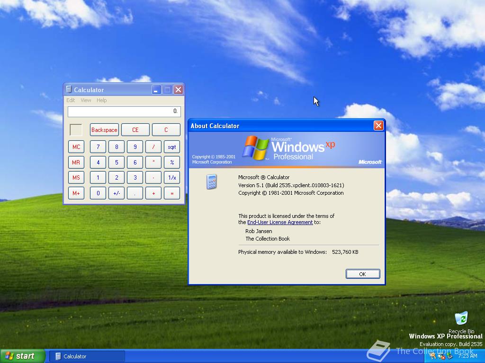Click the memory indicator box
Screen dimensions: 485x363
[x=76, y=130]
